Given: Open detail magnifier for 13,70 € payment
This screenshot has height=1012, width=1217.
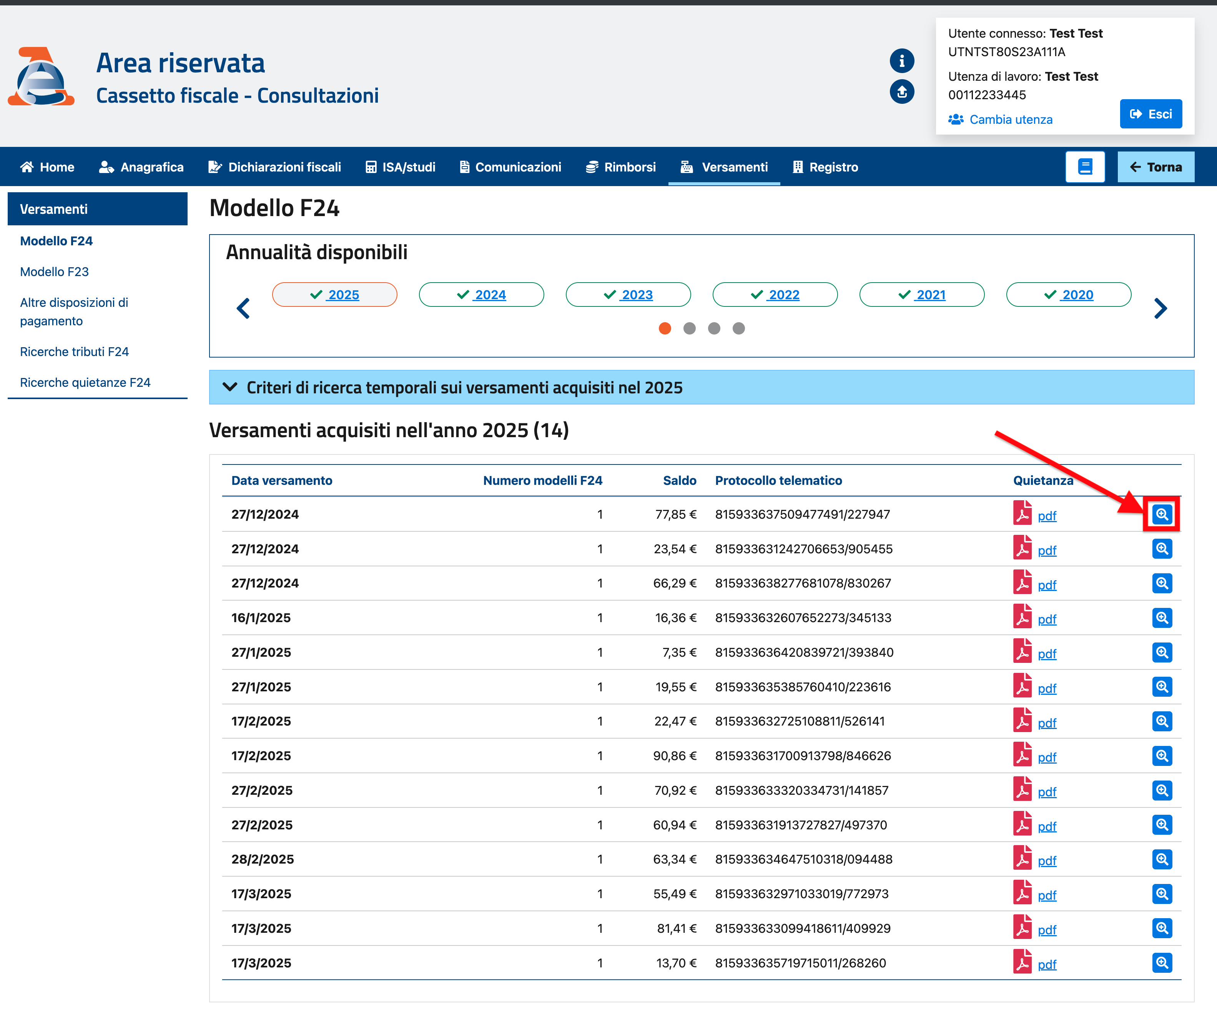Looking at the screenshot, I should coord(1162,963).
